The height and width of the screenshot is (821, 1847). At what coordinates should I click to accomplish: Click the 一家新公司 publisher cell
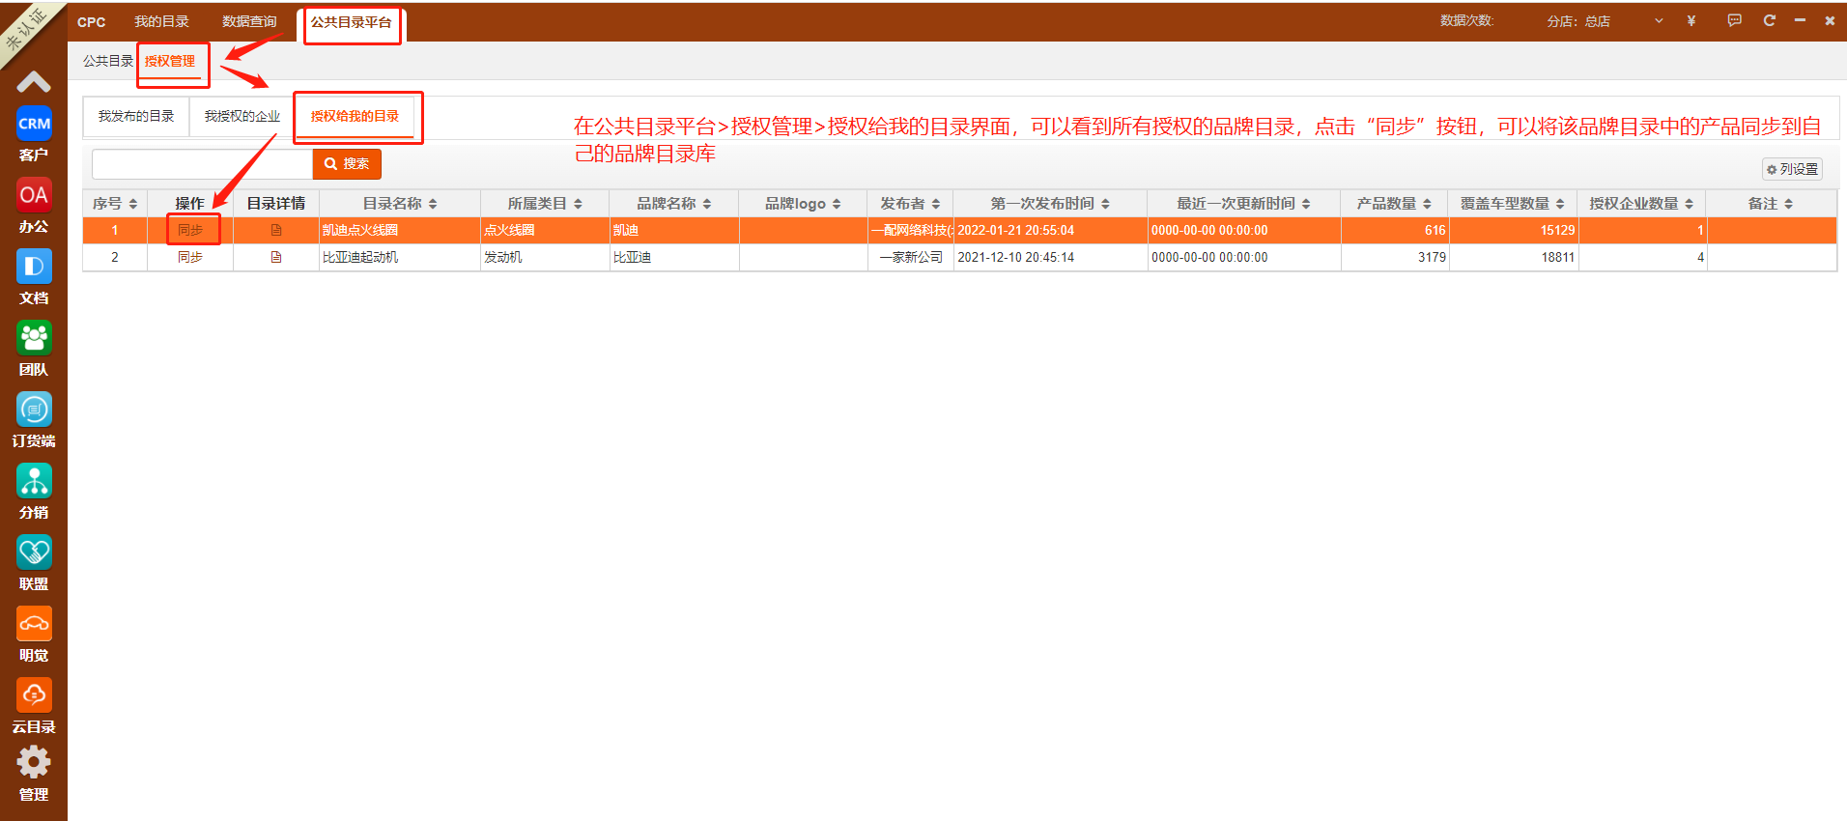click(910, 257)
